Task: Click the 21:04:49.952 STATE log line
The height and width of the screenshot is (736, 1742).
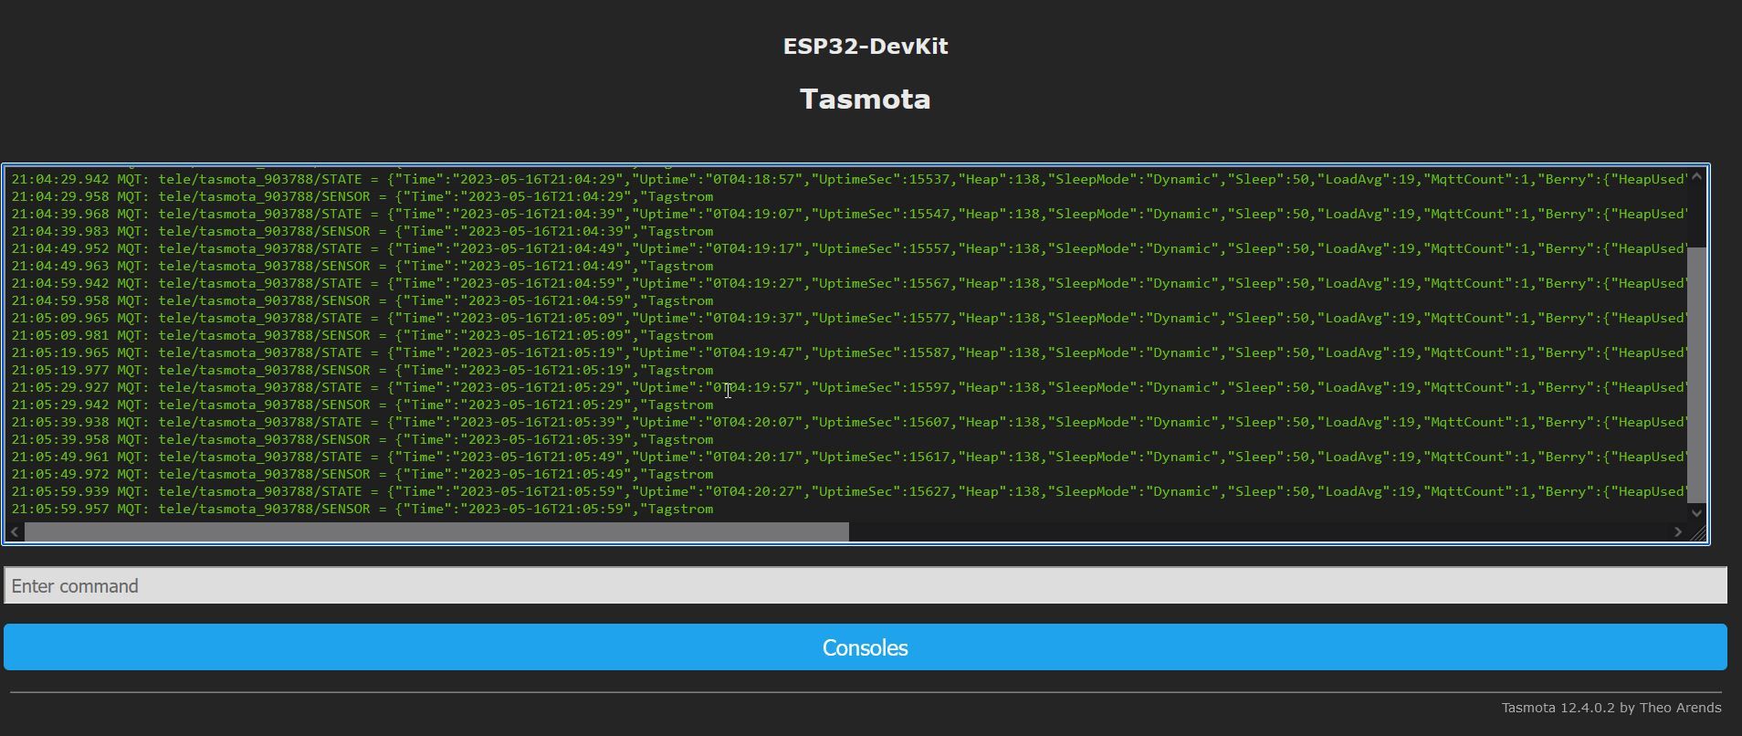Action: (x=849, y=248)
